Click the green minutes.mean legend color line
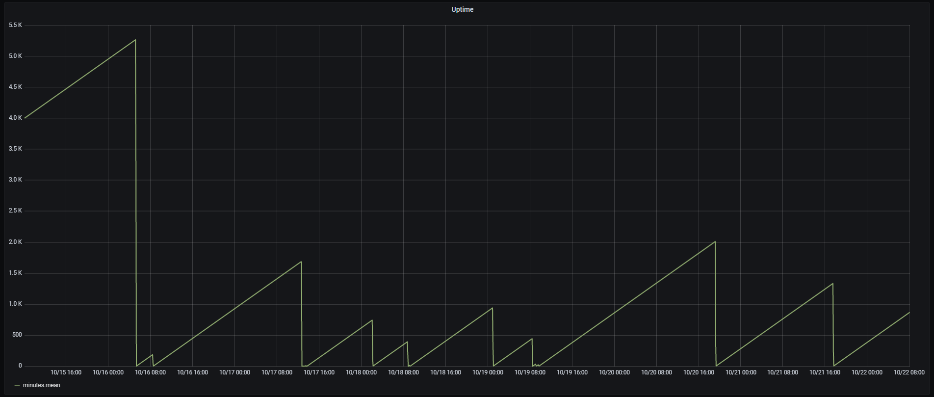Image resolution: width=934 pixels, height=397 pixels. click(17, 386)
